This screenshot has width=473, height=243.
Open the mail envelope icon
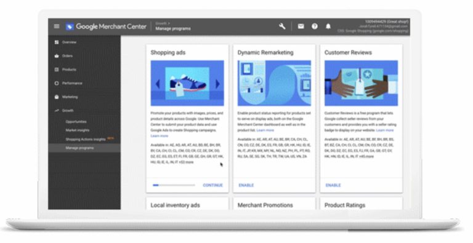click(x=301, y=26)
